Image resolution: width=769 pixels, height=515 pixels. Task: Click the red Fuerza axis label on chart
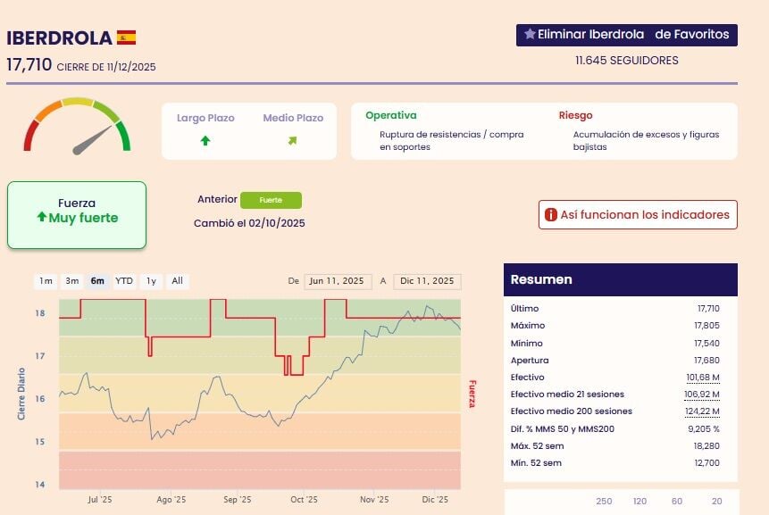[472, 394]
